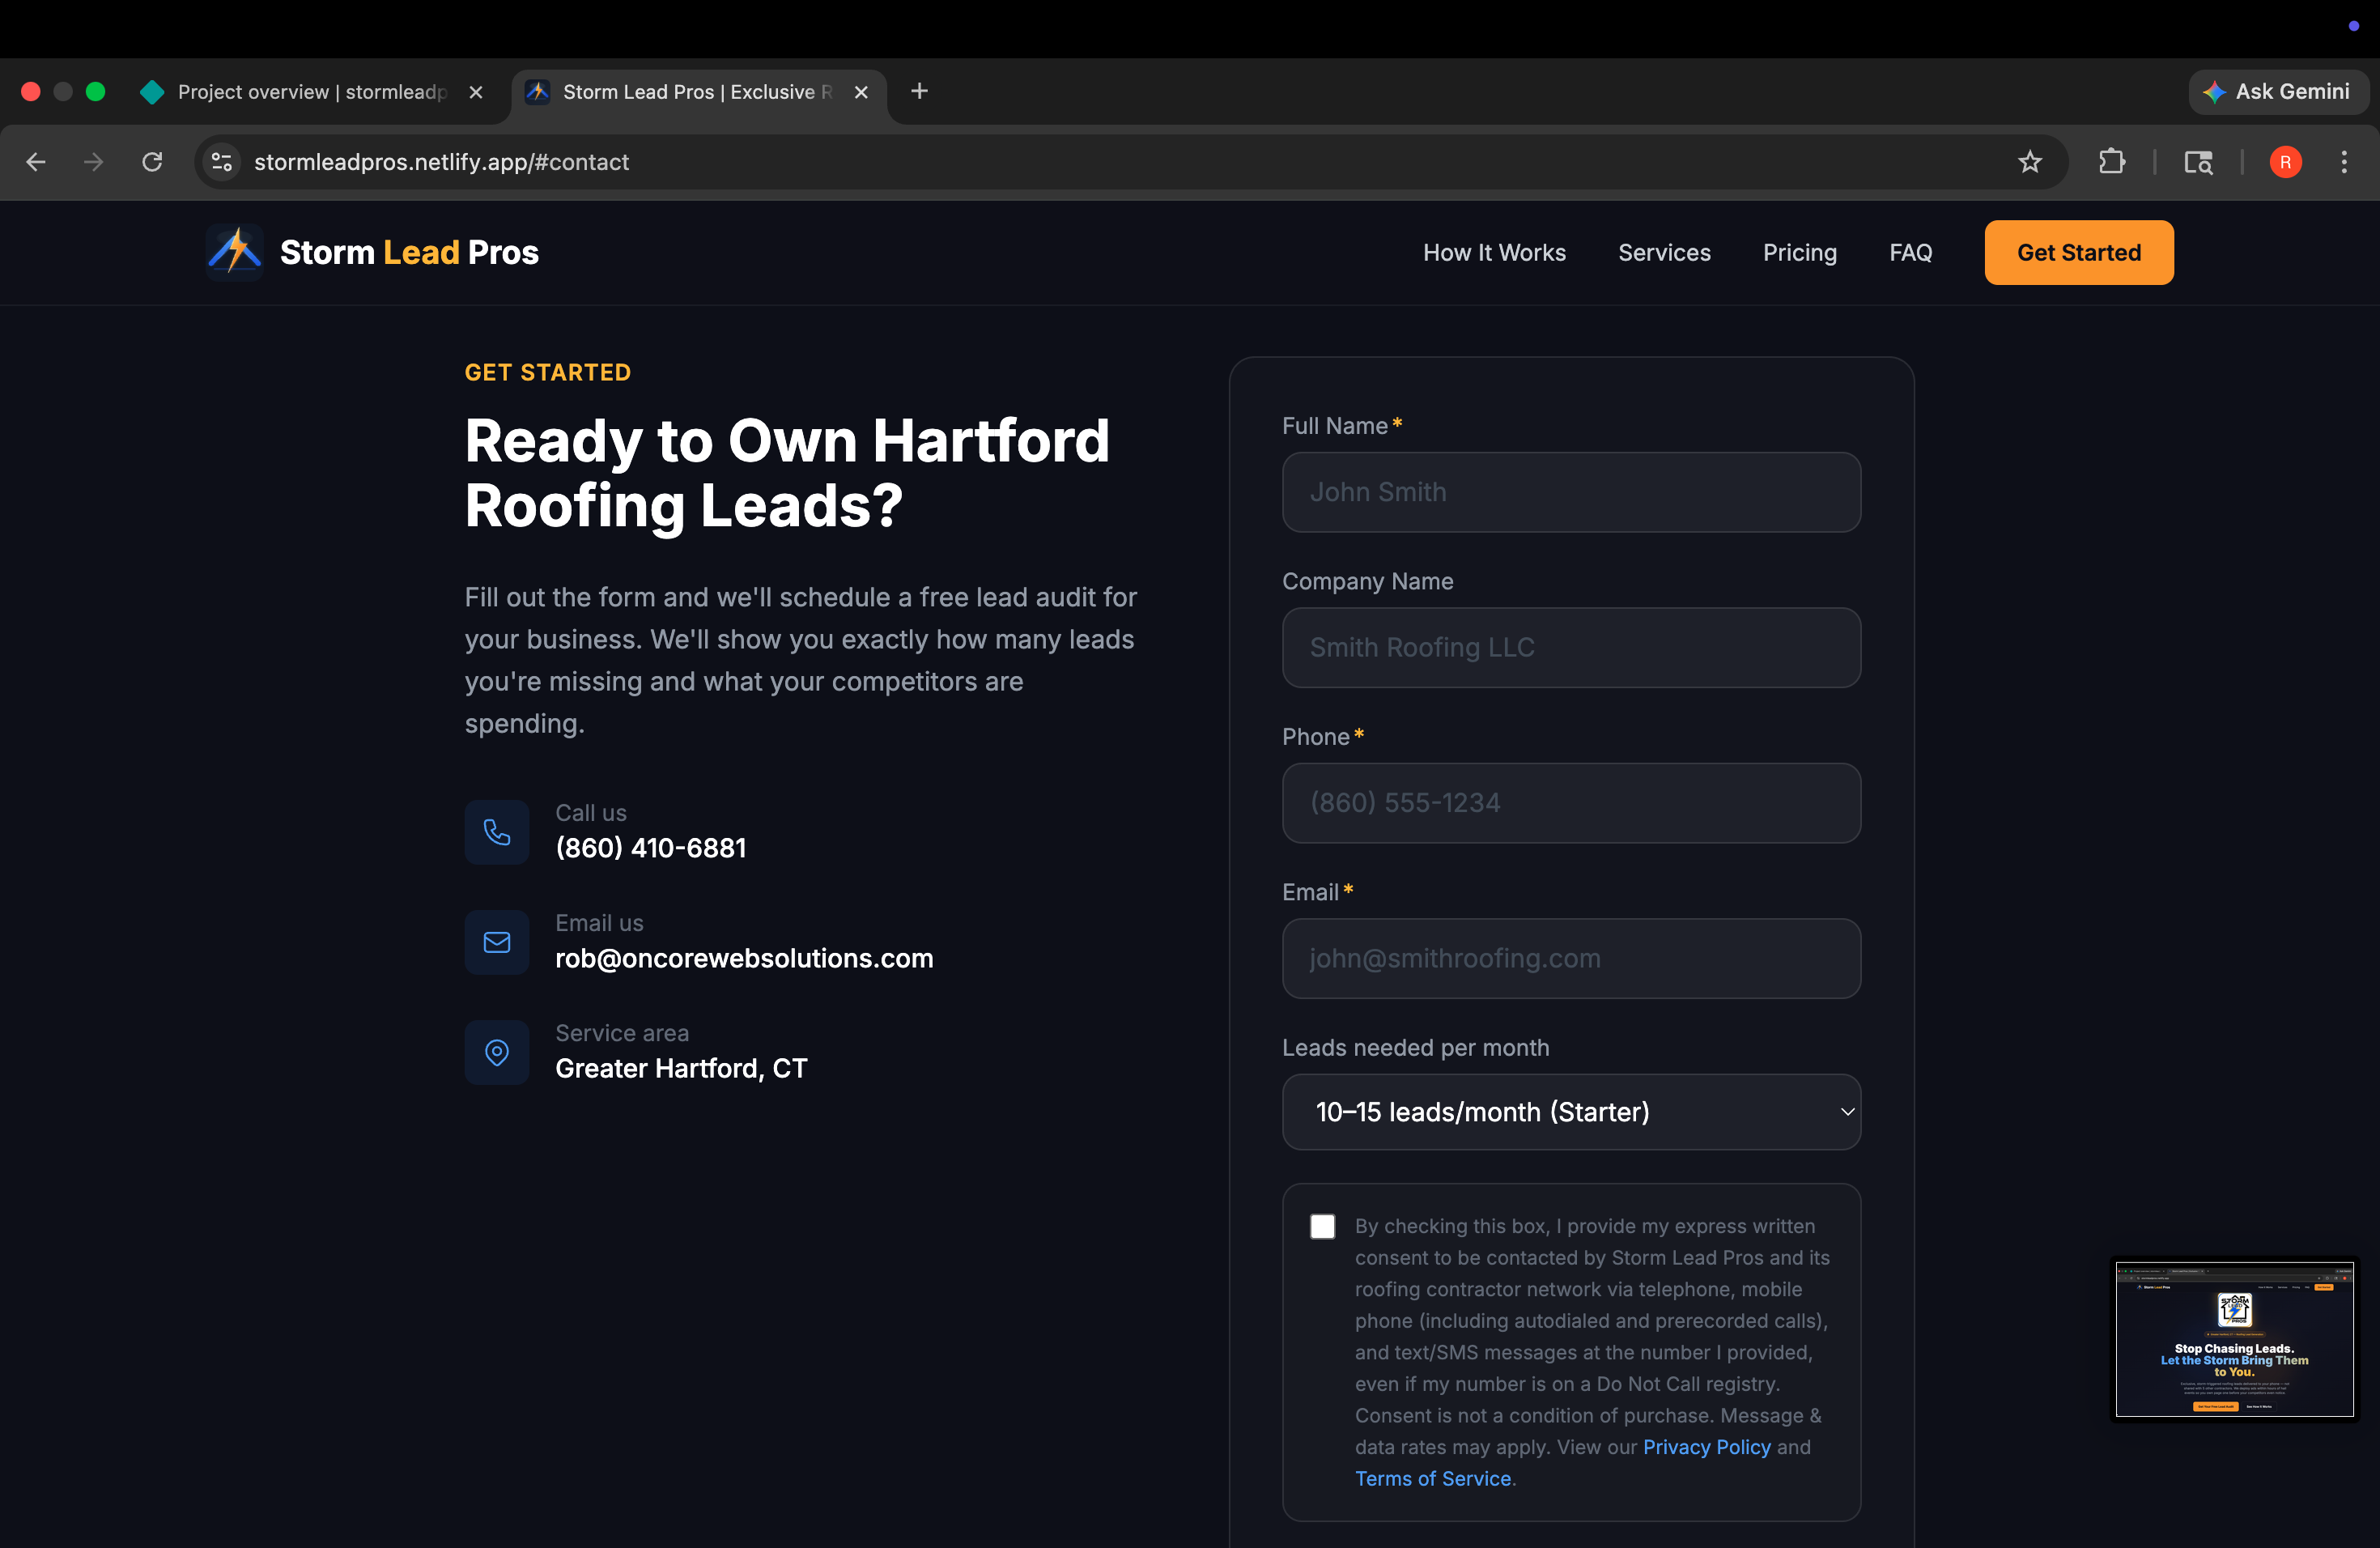
Task: Open the Chrome profile avatar R
Action: coord(2285,162)
